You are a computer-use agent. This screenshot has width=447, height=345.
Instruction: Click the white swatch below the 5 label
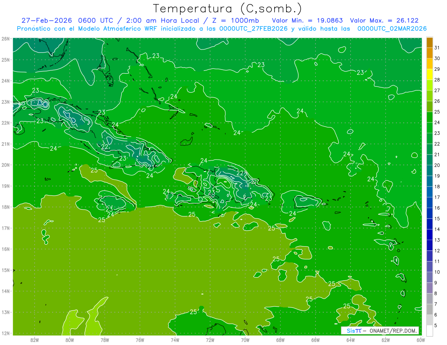pyautogui.click(x=429, y=330)
